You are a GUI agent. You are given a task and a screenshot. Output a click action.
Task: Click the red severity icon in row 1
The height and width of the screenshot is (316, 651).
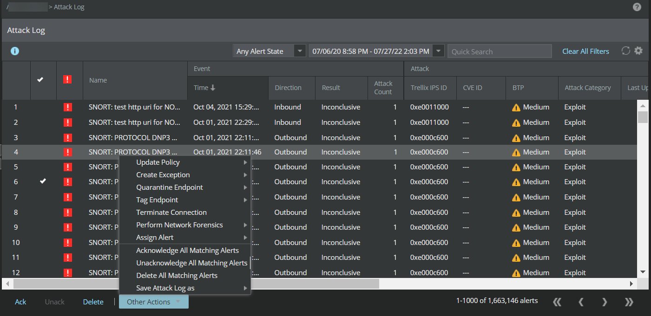coord(67,107)
